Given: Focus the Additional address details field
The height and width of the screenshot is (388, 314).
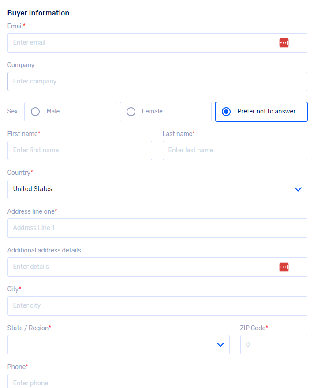Looking at the screenshot, I should pos(141,267).
